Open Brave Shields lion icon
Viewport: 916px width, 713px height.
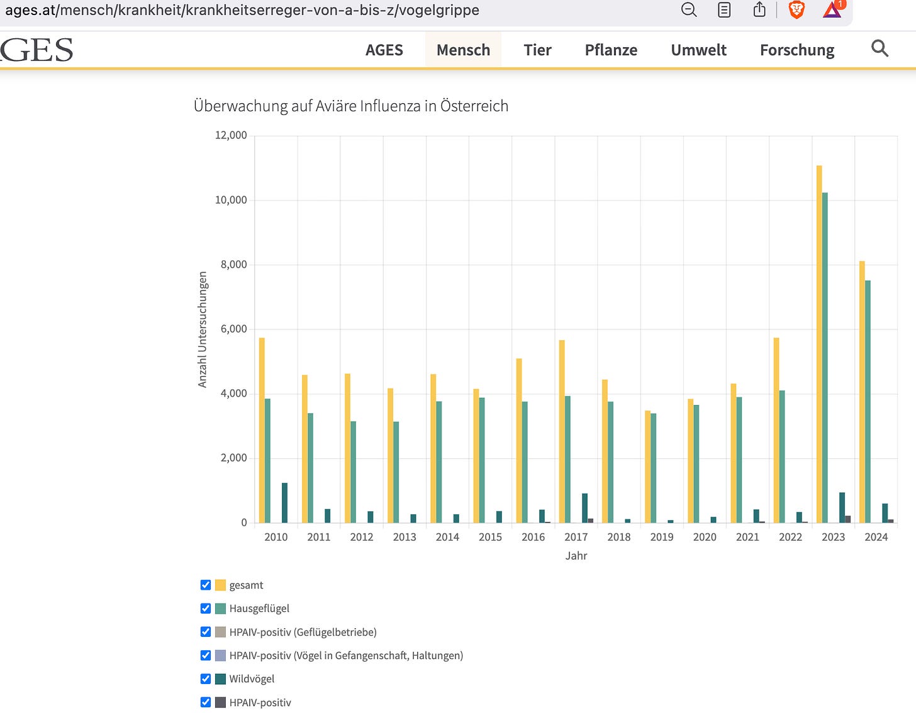pos(796,9)
